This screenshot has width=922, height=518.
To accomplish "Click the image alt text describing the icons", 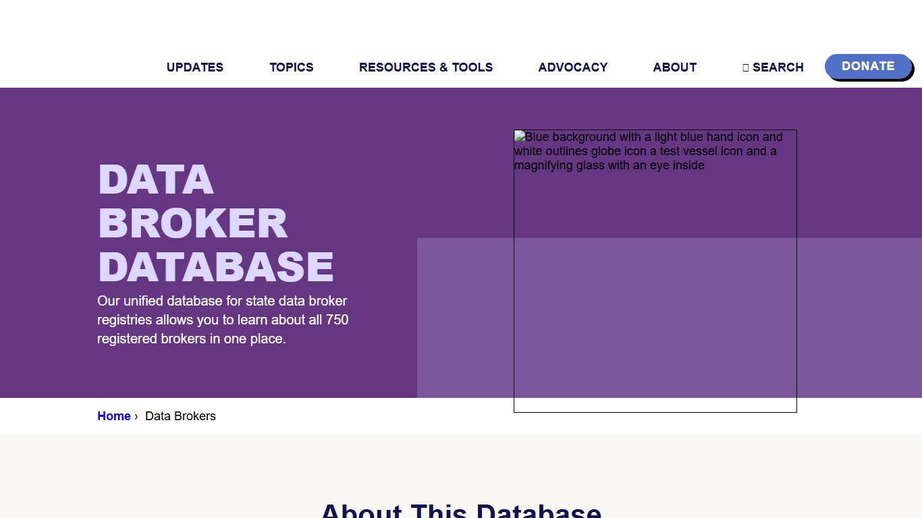I will tap(647, 150).
